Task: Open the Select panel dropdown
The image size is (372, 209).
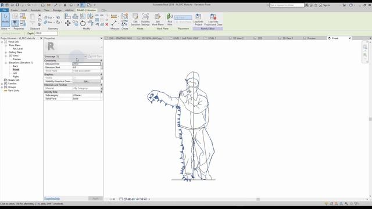Action: click(5, 28)
